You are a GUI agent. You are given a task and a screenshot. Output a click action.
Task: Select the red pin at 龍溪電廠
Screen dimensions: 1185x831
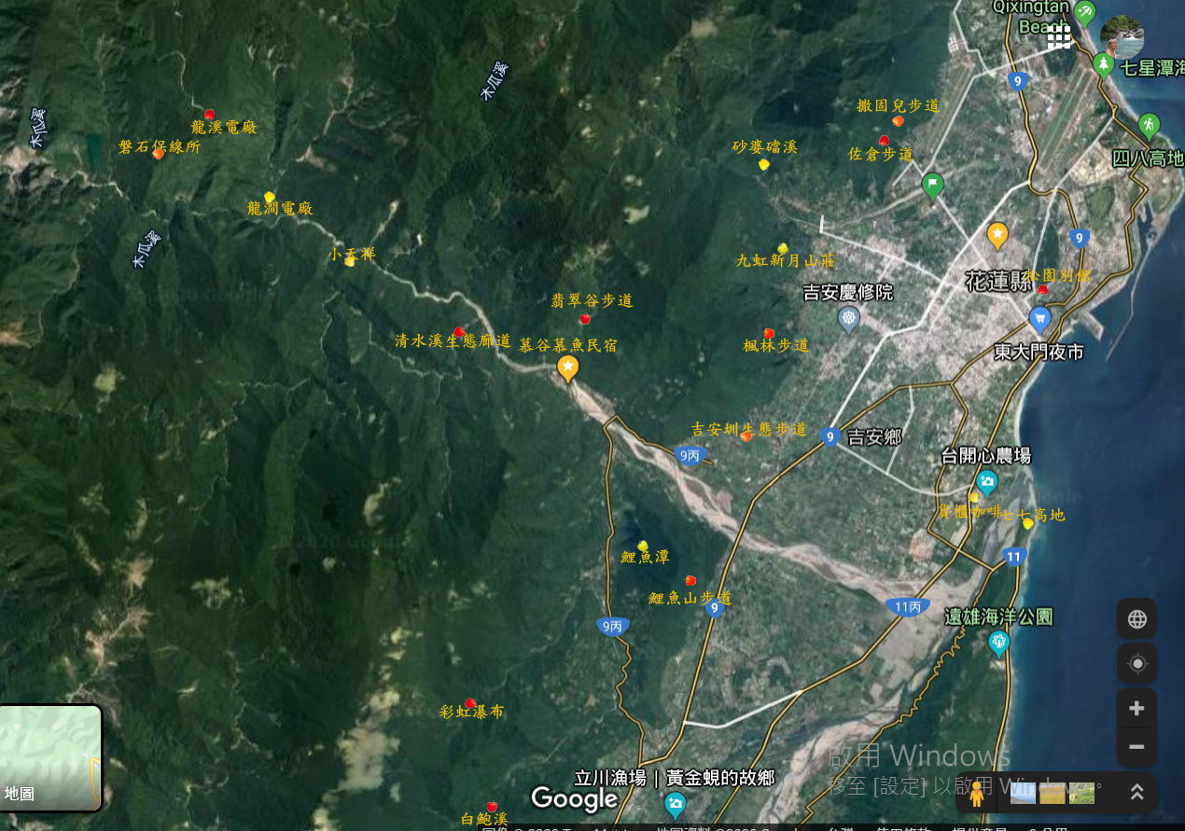click(209, 114)
